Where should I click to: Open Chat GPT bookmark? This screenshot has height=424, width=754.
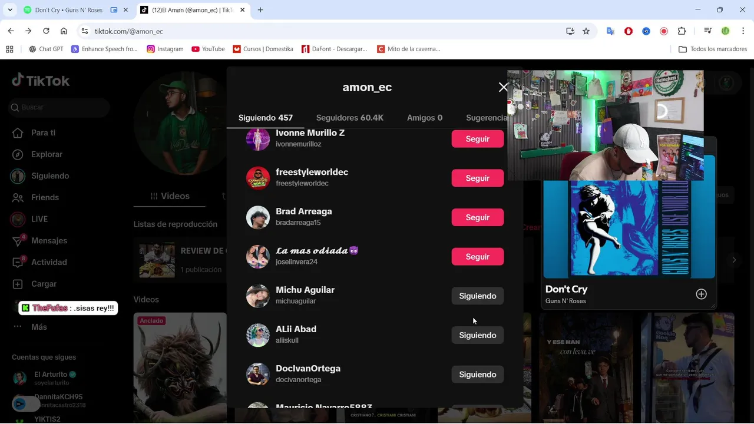[x=46, y=49]
